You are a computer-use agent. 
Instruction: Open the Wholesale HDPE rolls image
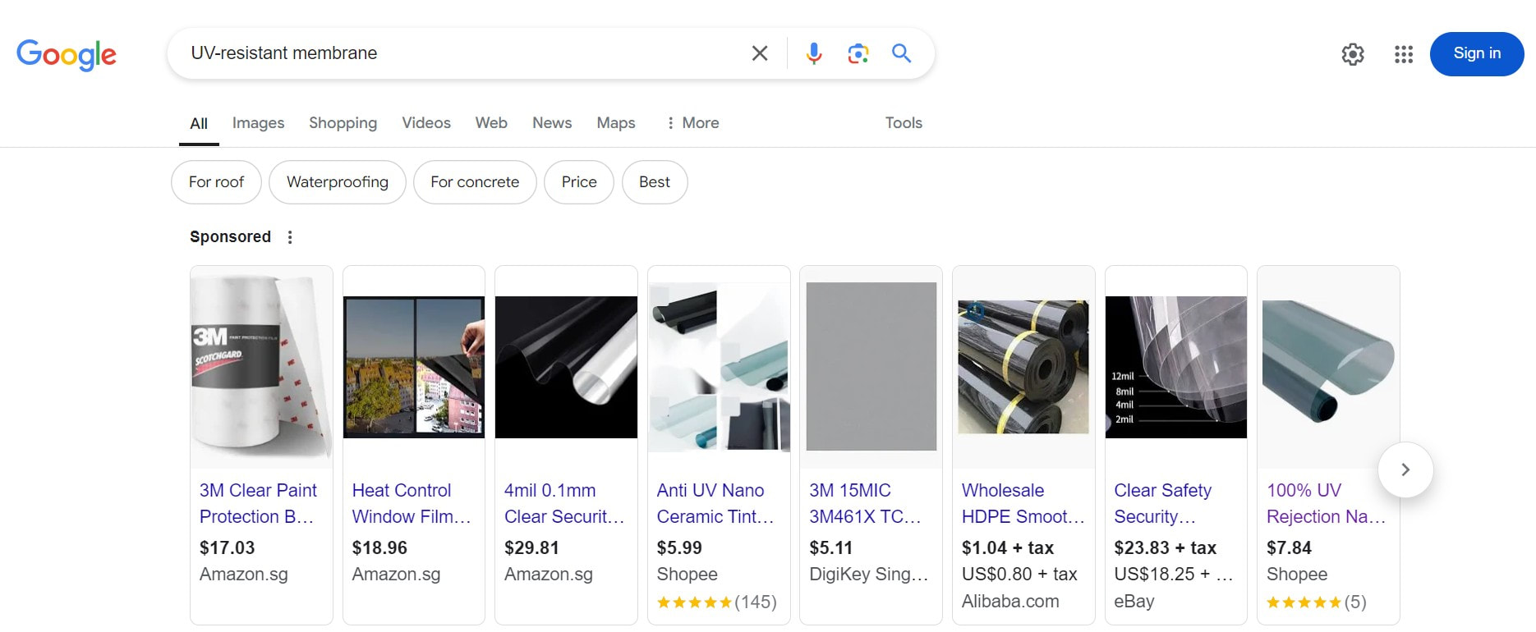pos(1023,367)
